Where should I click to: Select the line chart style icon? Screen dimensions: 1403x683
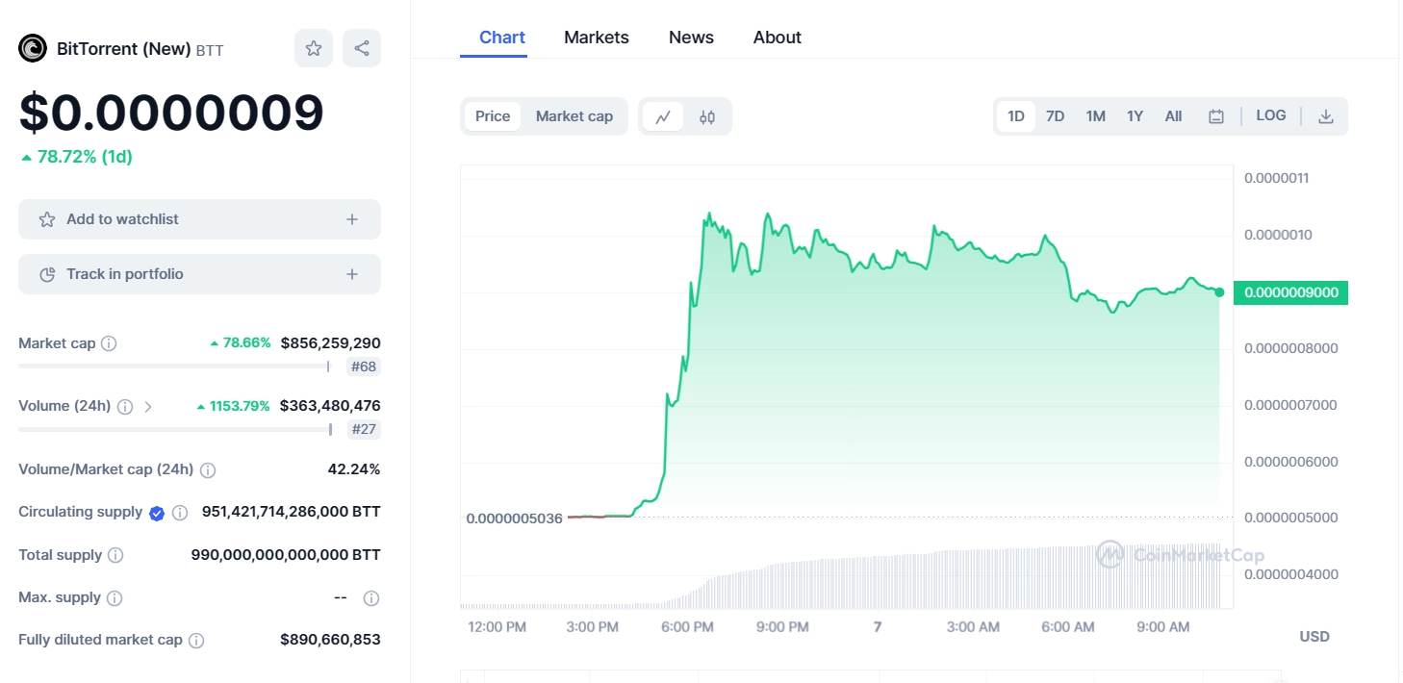(x=663, y=115)
